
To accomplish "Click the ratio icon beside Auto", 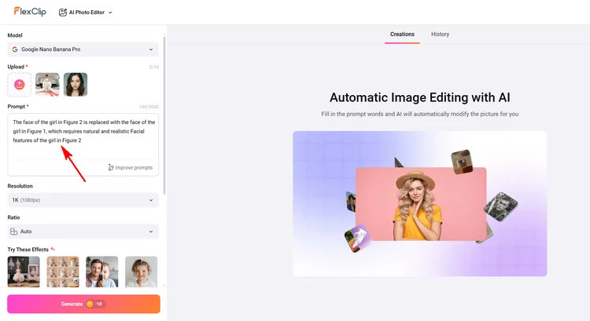I will click(x=14, y=232).
